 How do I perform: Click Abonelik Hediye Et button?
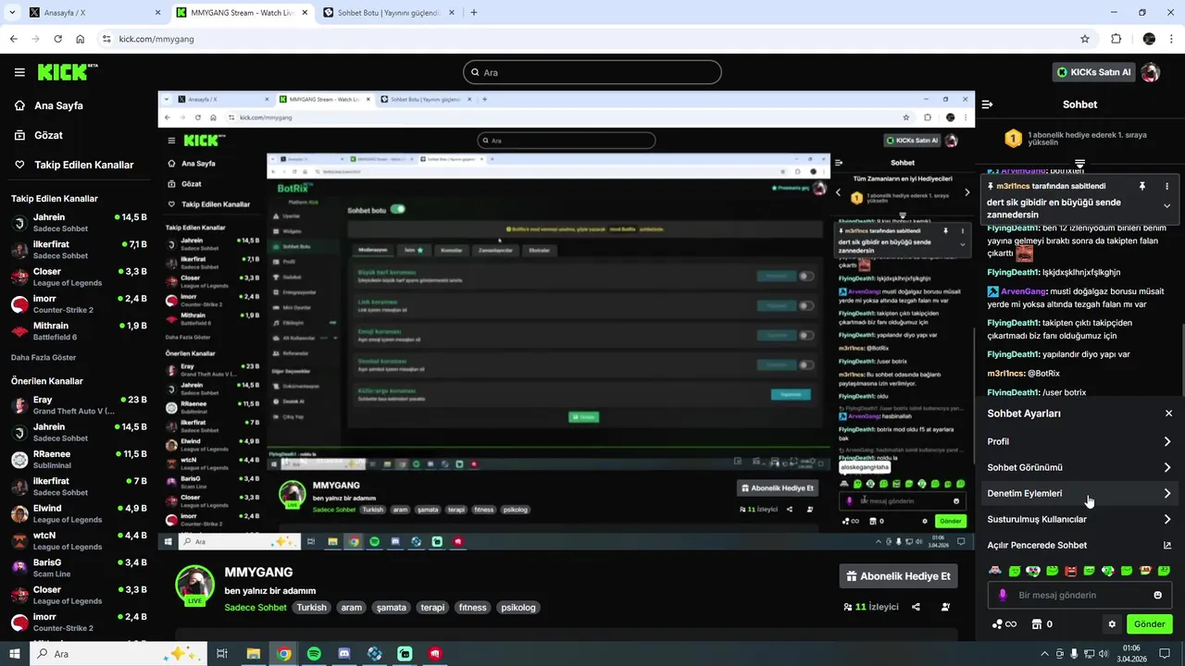pyautogui.click(x=898, y=576)
